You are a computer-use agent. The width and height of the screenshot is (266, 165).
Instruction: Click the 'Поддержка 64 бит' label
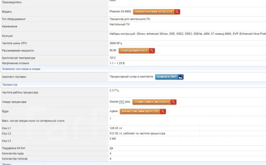coord(14,148)
